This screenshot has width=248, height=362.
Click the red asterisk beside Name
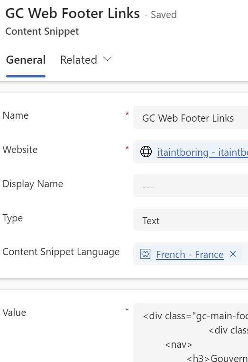coord(127,114)
